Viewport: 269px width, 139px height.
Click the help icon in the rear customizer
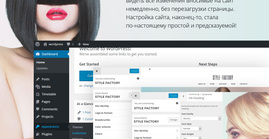[x=138, y=78]
